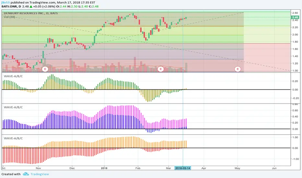Click the 2018 label on time axis
302x178 pixels.
click(104, 168)
